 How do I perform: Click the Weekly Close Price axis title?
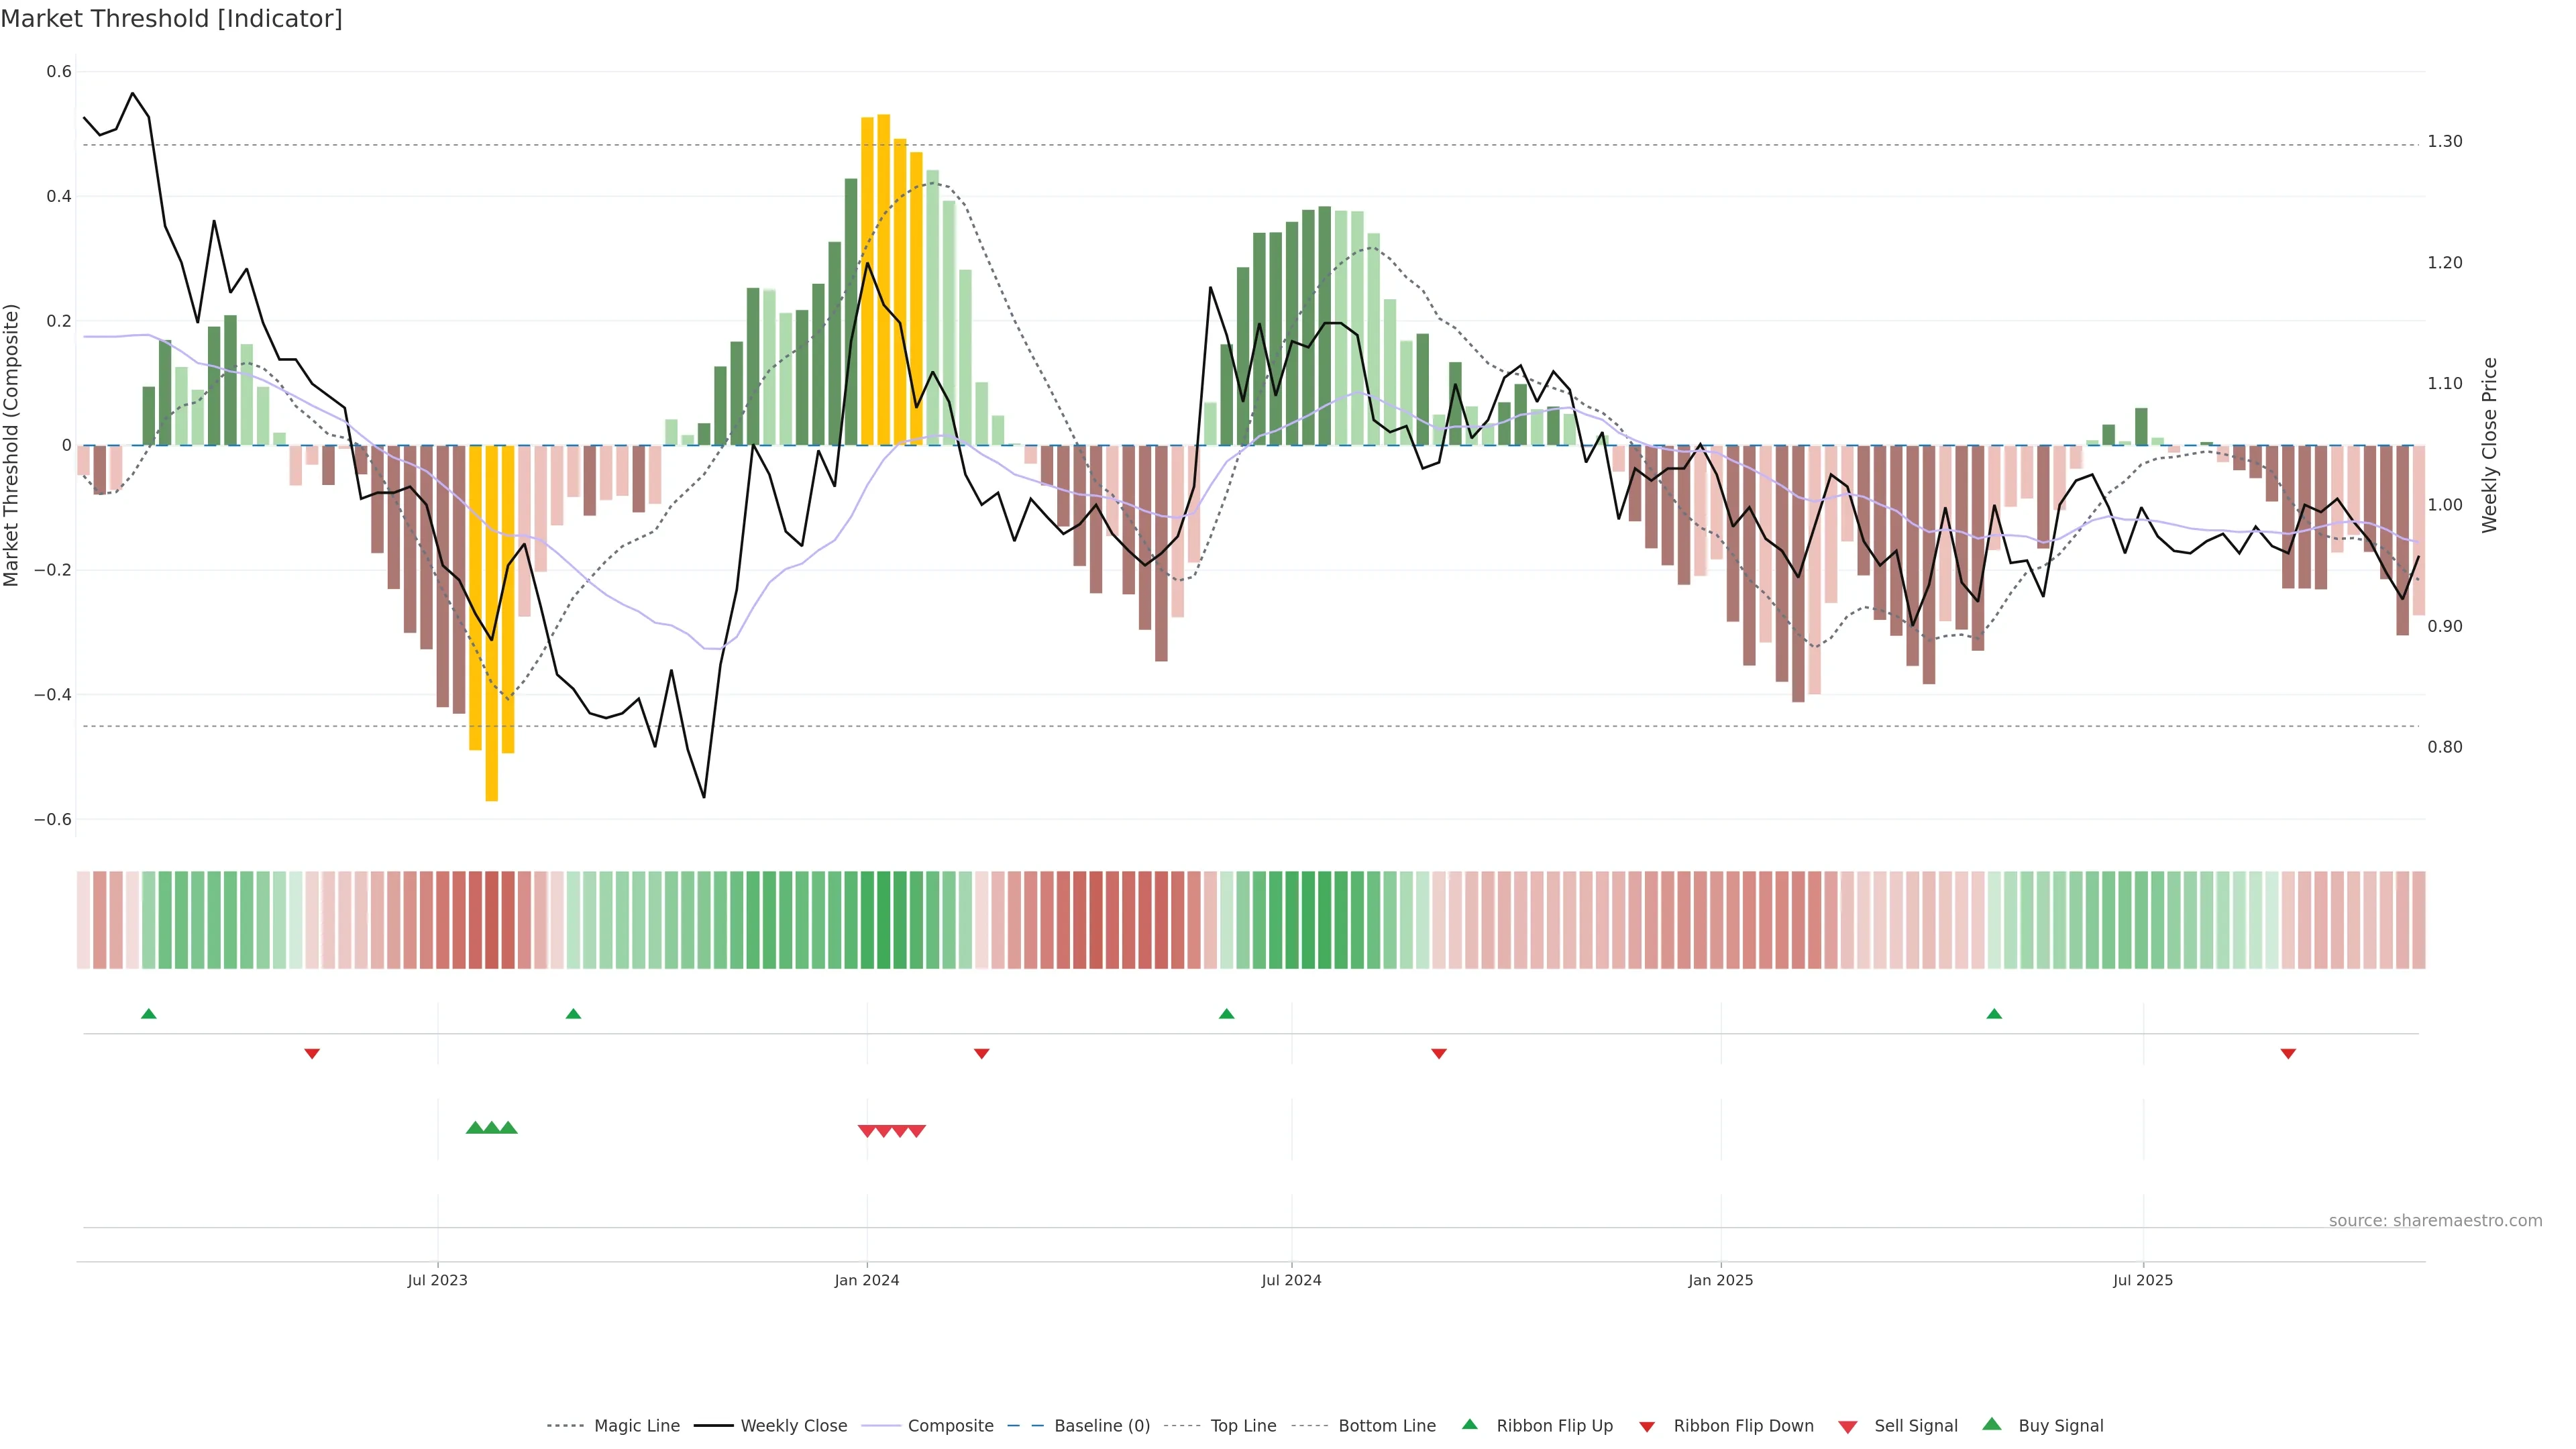pyautogui.click(x=2489, y=445)
